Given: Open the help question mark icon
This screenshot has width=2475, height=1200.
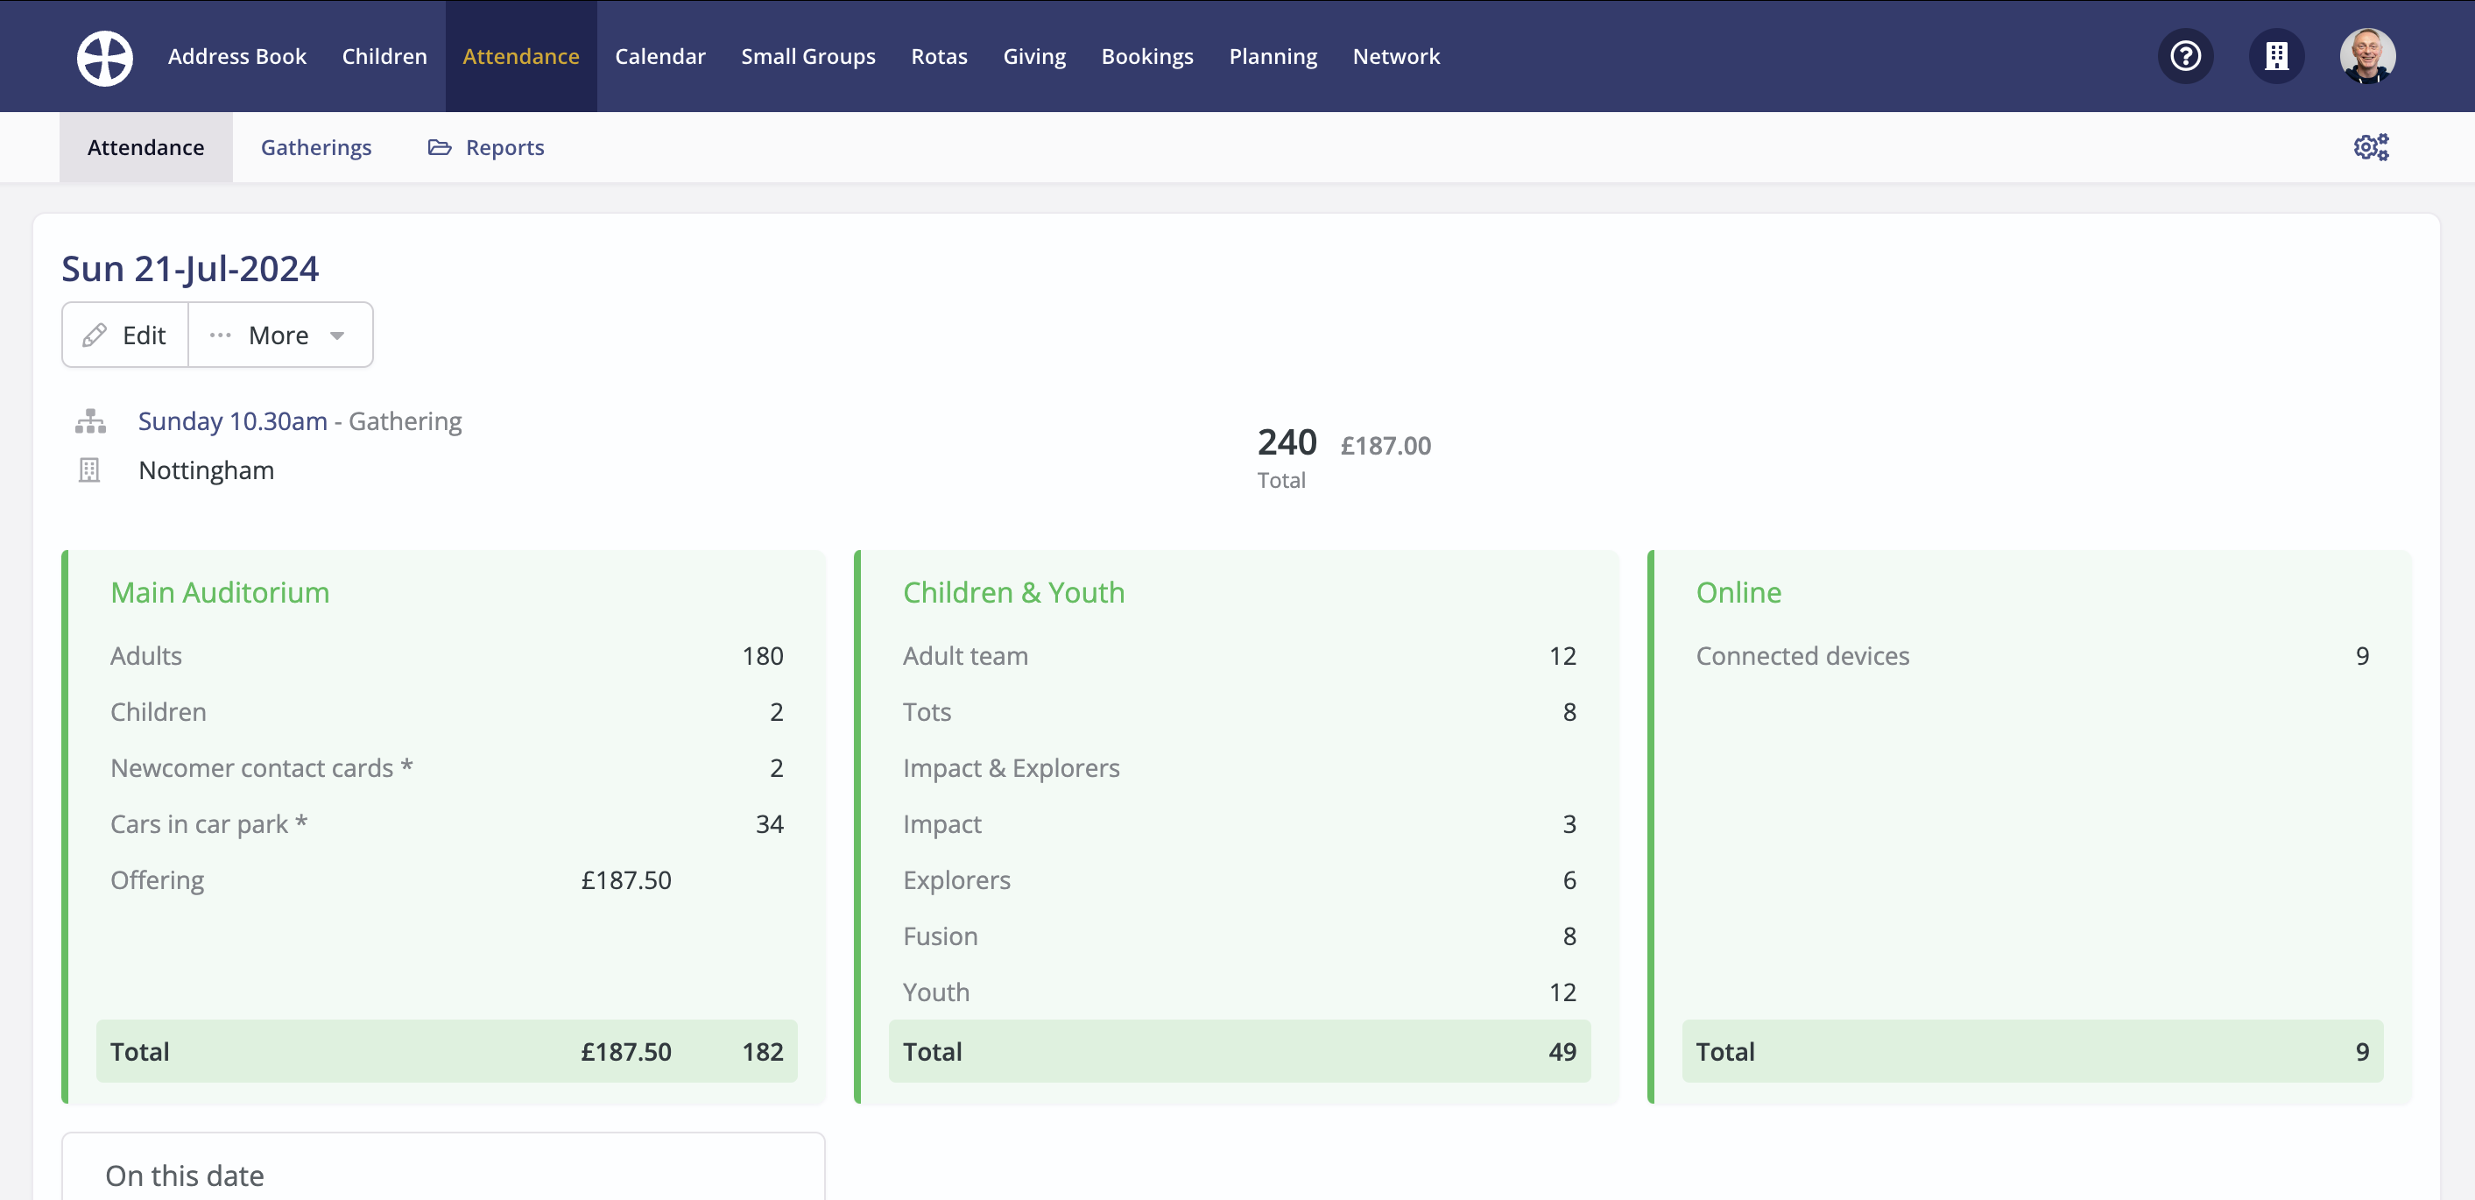Looking at the screenshot, I should coord(2185,57).
